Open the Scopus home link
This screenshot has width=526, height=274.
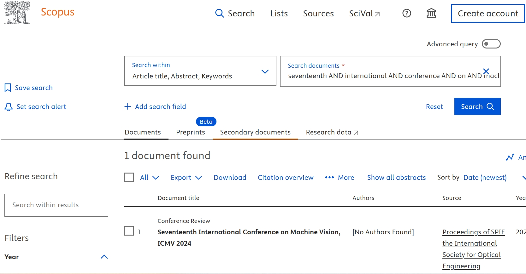(x=57, y=12)
